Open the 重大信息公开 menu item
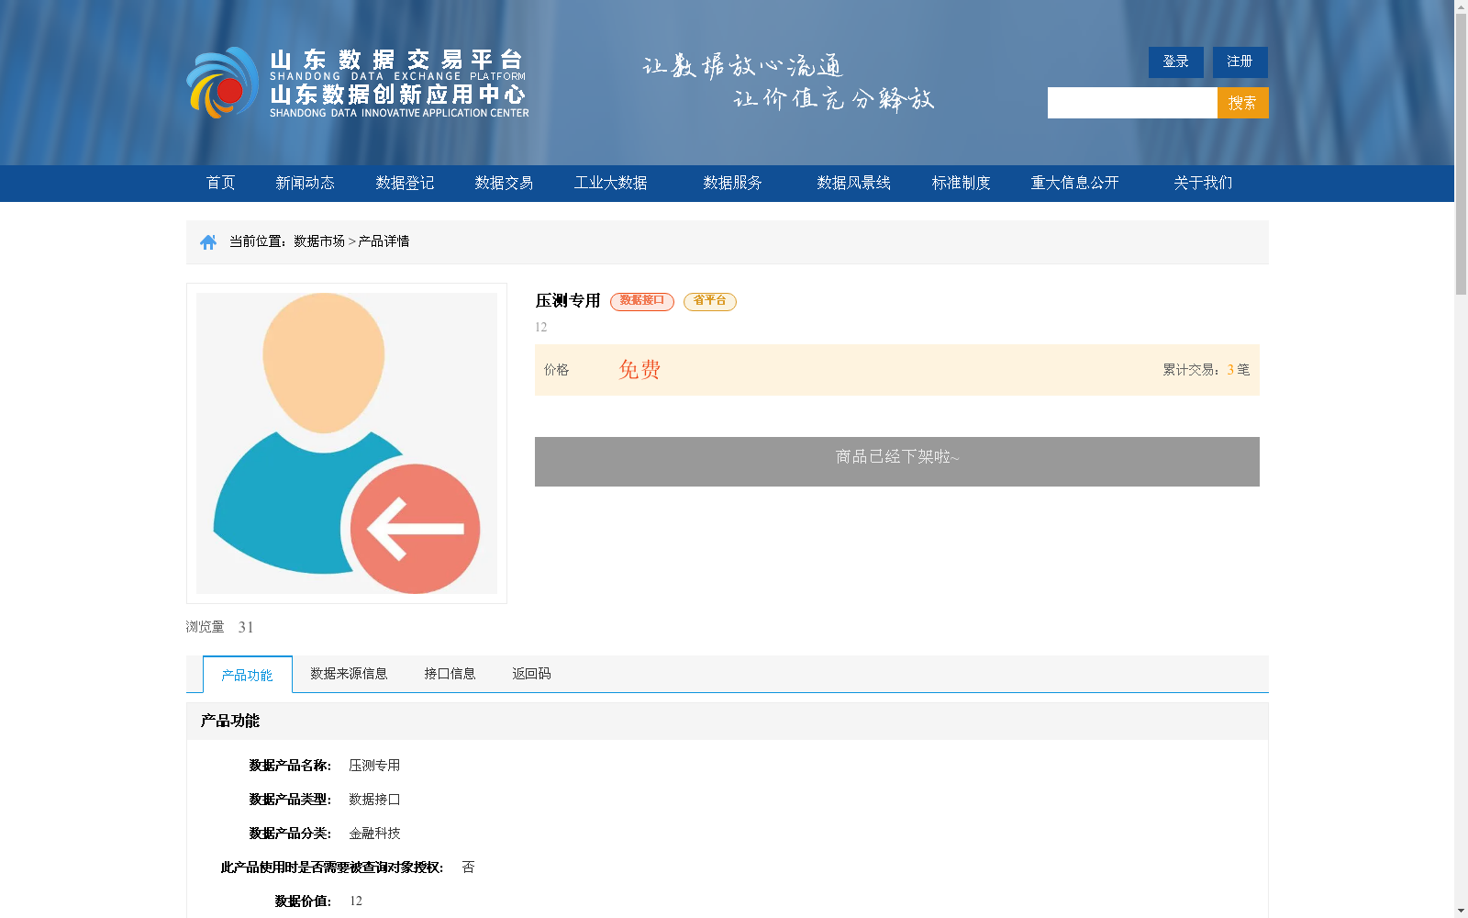Screen dimensions: 1468x918 tap(1074, 183)
